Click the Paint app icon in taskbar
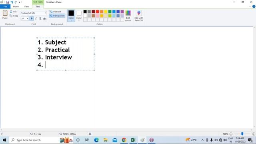This screenshot has height=144, width=256. [x=142, y=140]
